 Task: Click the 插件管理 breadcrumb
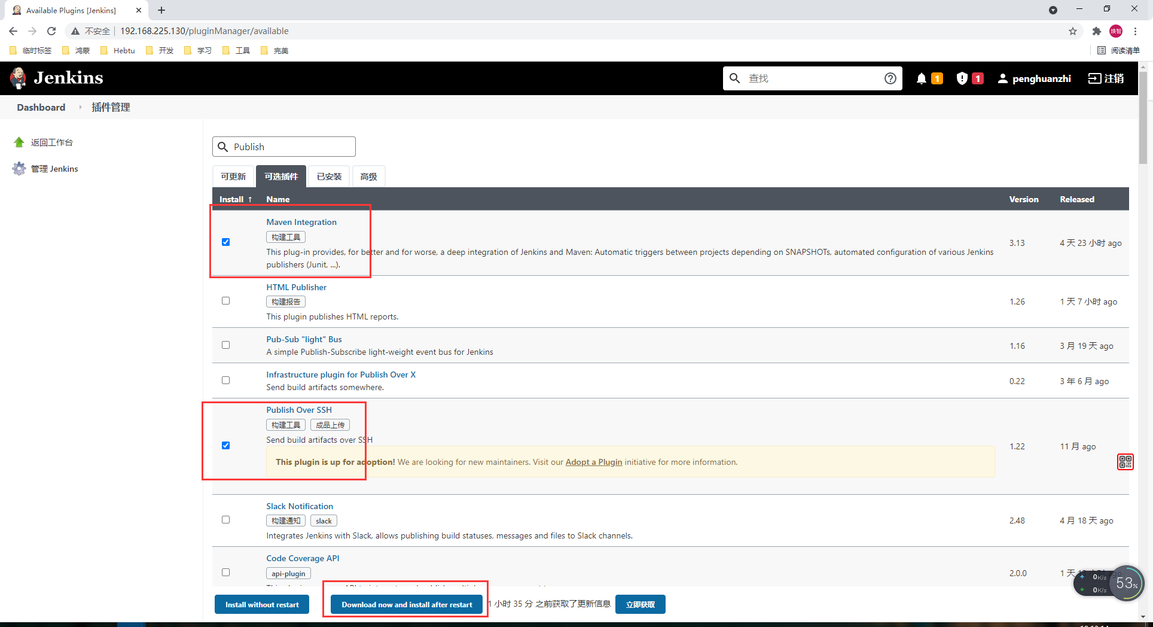pos(111,107)
